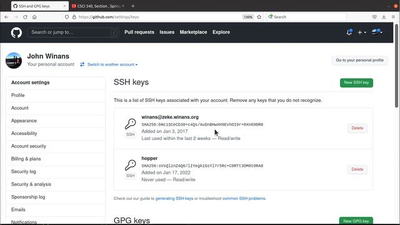Image resolution: width=400 pixels, height=225 pixels.
Task: Open Security & analysis settings
Action: coord(56,184)
